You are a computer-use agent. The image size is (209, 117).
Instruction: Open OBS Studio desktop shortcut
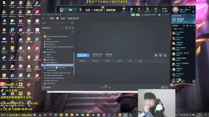pyautogui.click(x=12, y=58)
